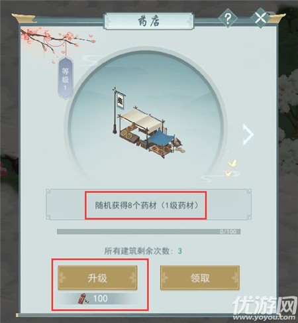Click the 优游网 watermark logo
298x323 pixels.
point(265,305)
